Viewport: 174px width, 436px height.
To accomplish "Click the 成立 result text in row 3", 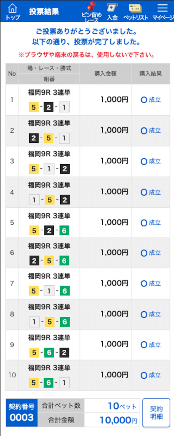I will (x=155, y=161).
